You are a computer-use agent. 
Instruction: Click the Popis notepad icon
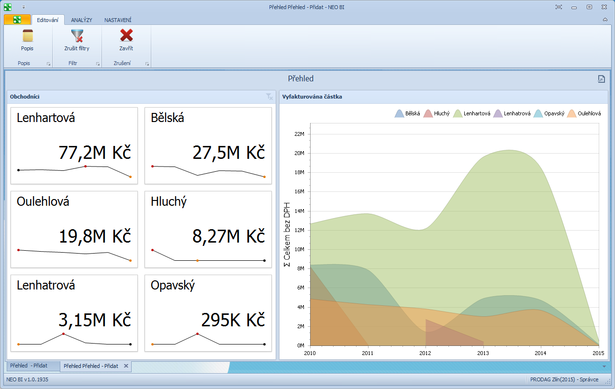pyautogui.click(x=27, y=36)
